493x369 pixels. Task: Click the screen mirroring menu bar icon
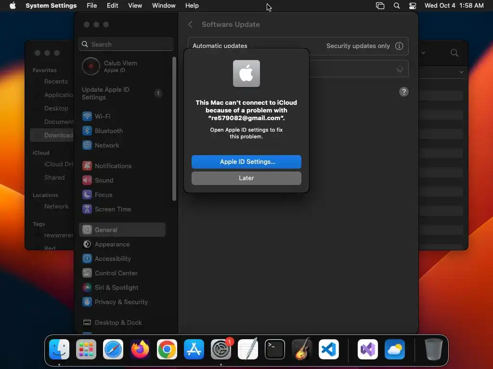click(x=380, y=6)
